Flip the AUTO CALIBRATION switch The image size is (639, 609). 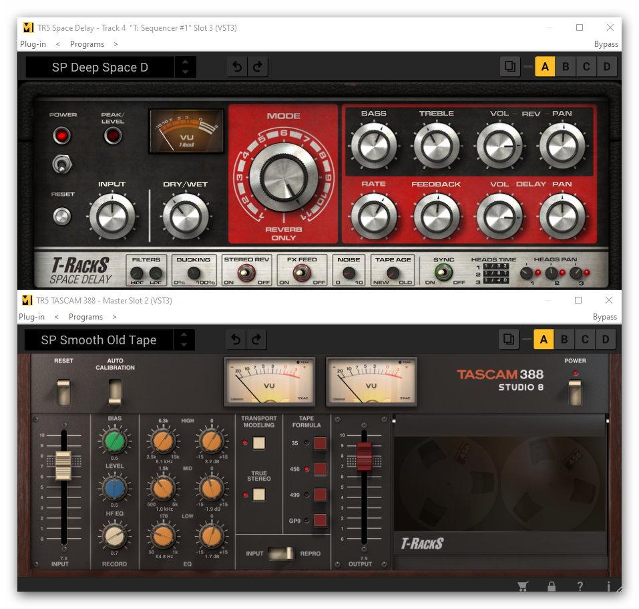pyautogui.click(x=115, y=392)
